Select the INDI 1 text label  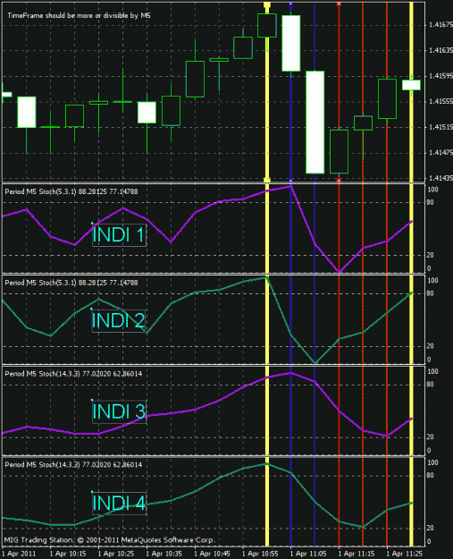click(119, 235)
